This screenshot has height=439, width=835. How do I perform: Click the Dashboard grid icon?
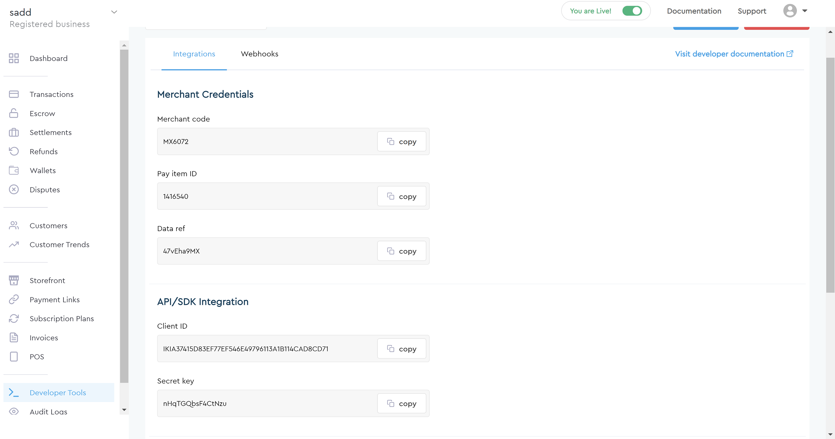(14, 58)
